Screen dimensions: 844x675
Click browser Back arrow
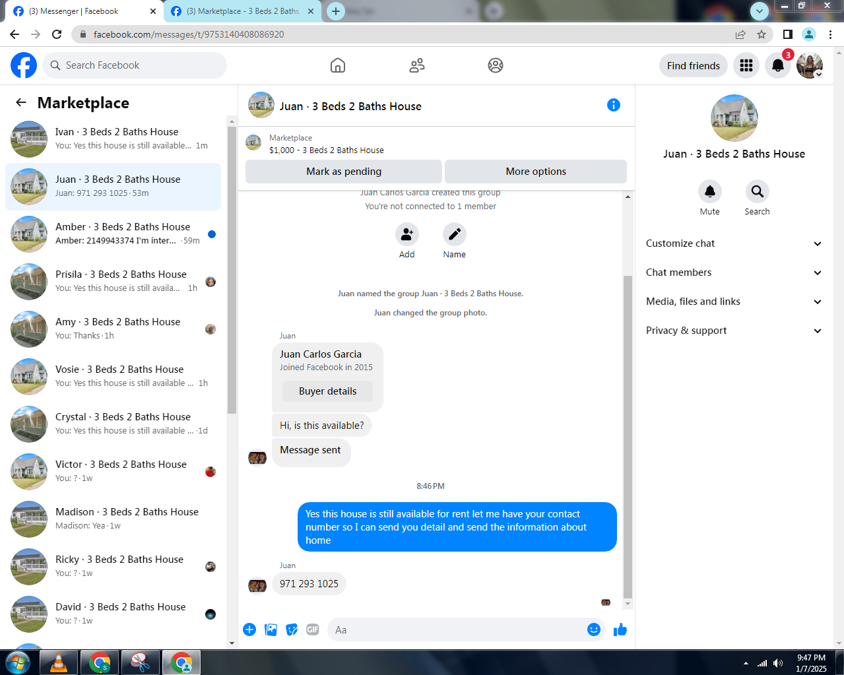point(15,34)
